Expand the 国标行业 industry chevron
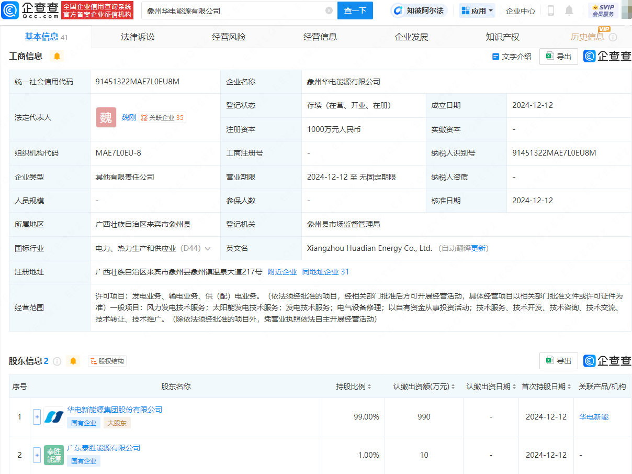632x474 pixels. (x=208, y=248)
